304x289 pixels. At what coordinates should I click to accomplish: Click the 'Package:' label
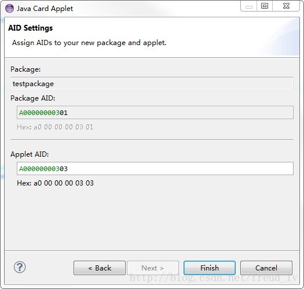click(x=25, y=69)
